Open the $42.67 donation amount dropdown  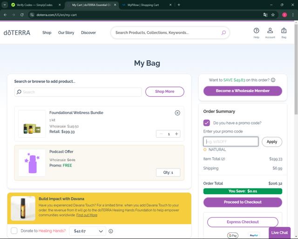pyautogui.click(x=88, y=231)
